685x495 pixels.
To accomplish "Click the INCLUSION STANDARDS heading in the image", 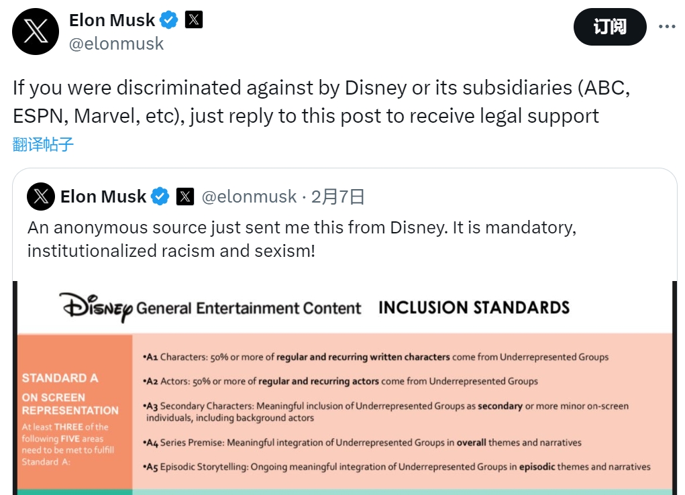I will 474,308.
